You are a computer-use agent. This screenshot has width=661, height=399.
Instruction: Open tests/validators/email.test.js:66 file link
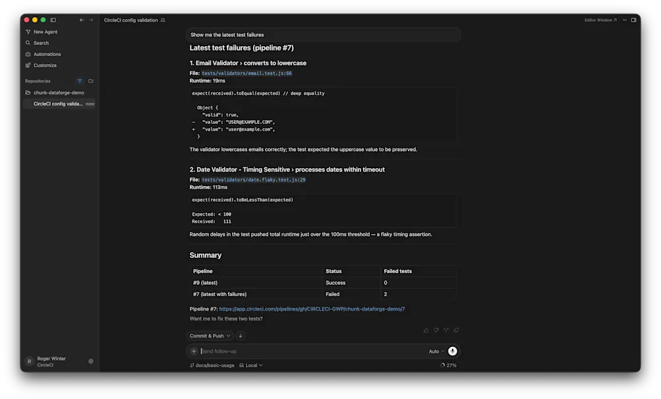pos(246,73)
